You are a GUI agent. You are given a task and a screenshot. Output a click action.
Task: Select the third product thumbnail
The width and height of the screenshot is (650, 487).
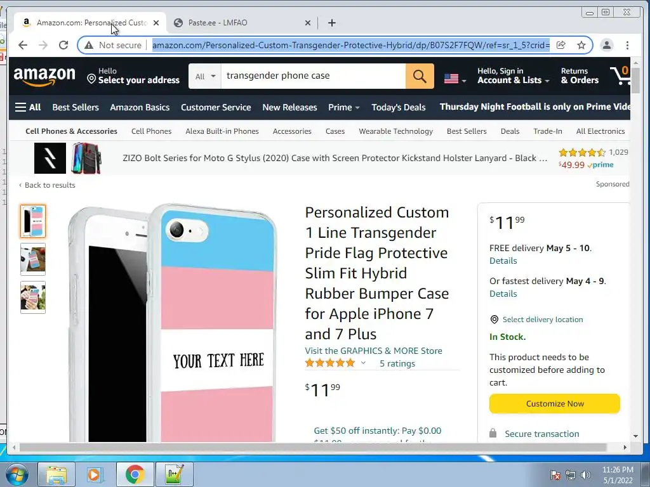click(x=33, y=297)
